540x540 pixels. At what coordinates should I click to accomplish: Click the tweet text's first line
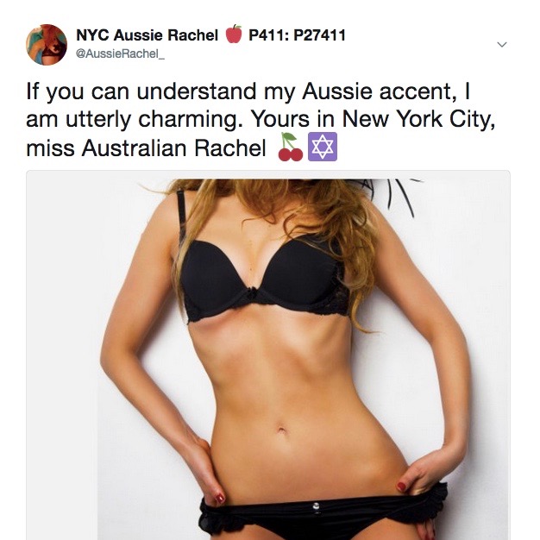[x=248, y=91]
